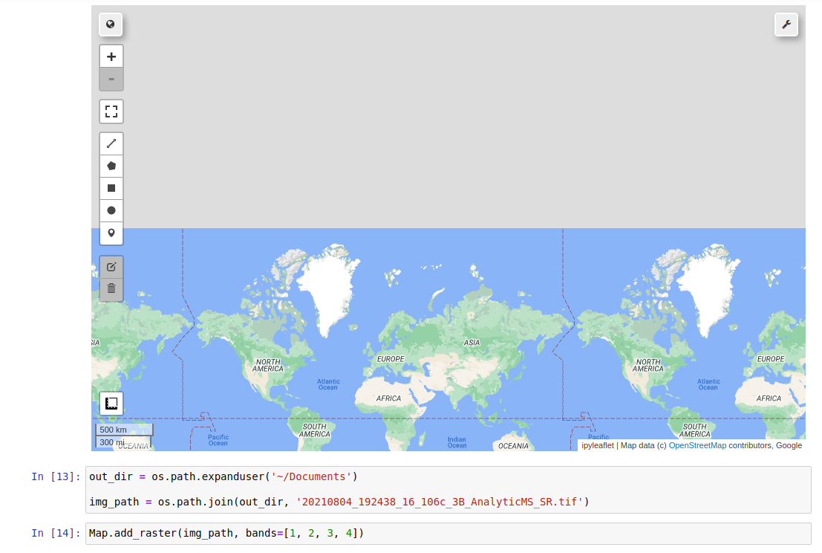Open the map measure tool
The height and width of the screenshot is (553, 822).
pos(111,403)
